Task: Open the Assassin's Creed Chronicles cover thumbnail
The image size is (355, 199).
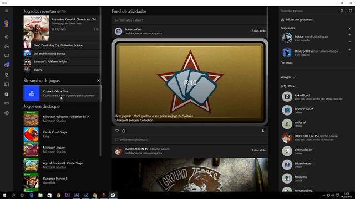Action: click(x=36, y=28)
